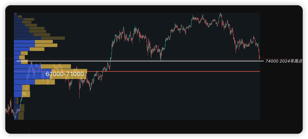The image size is (308, 139).
Task: Click the widest dim yellow bar in upper profile
Action: click(53, 38)
